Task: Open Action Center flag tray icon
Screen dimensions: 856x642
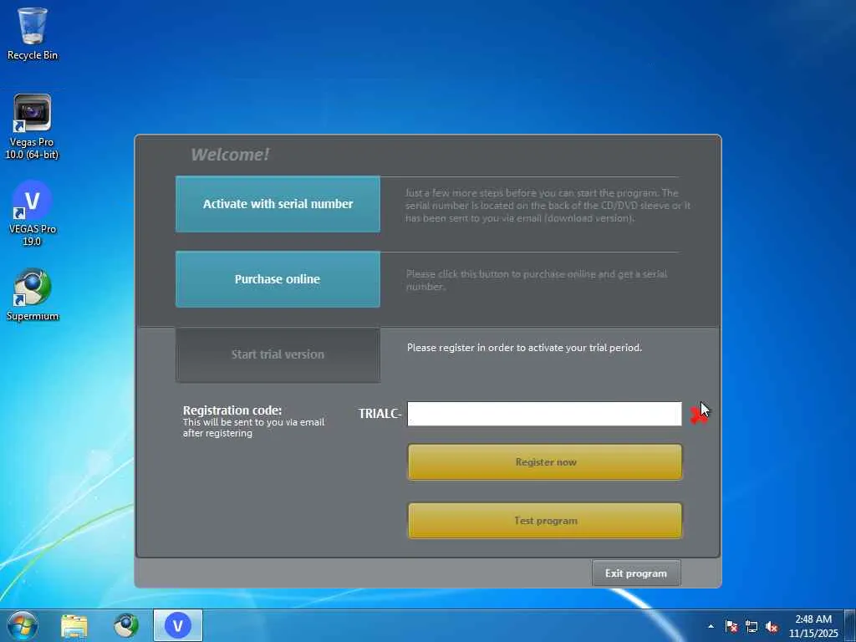Action: pyautogui.click(x=731, y=626)
